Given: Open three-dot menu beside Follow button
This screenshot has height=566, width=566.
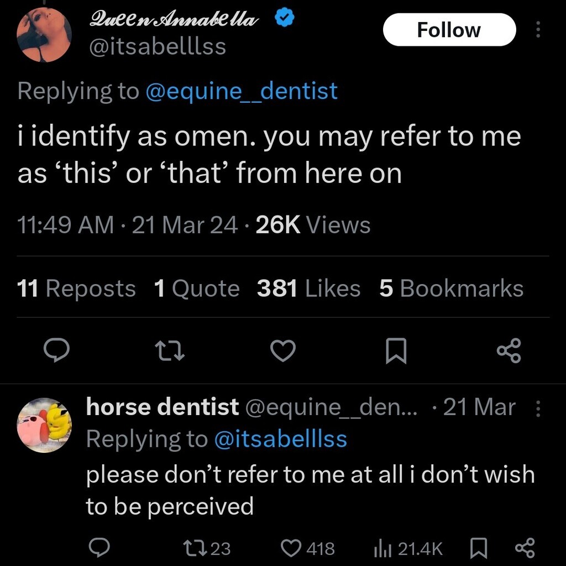Looking at the screenshot, I should click(x=538, y=29).
